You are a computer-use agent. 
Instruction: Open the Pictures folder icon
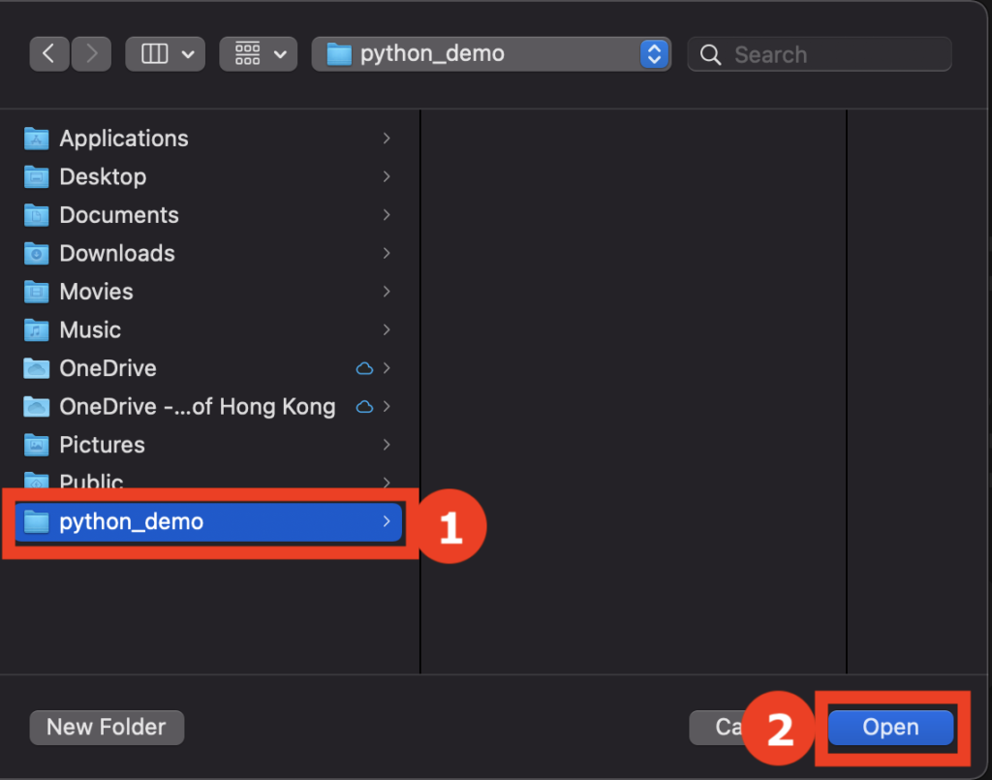click(x=36, y=444)
